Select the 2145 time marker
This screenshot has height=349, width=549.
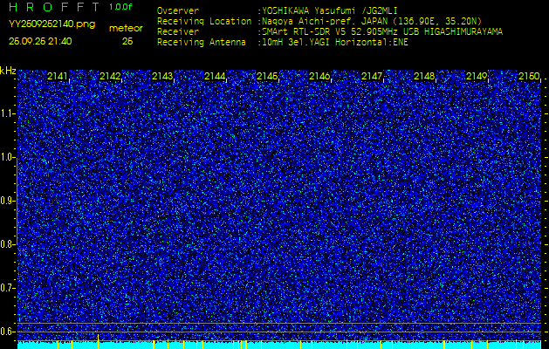click(x=267, y=77)
